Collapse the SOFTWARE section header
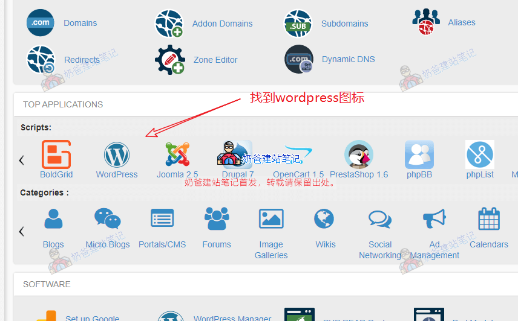Screen dimensions: 518x321 tap(266, 284)
